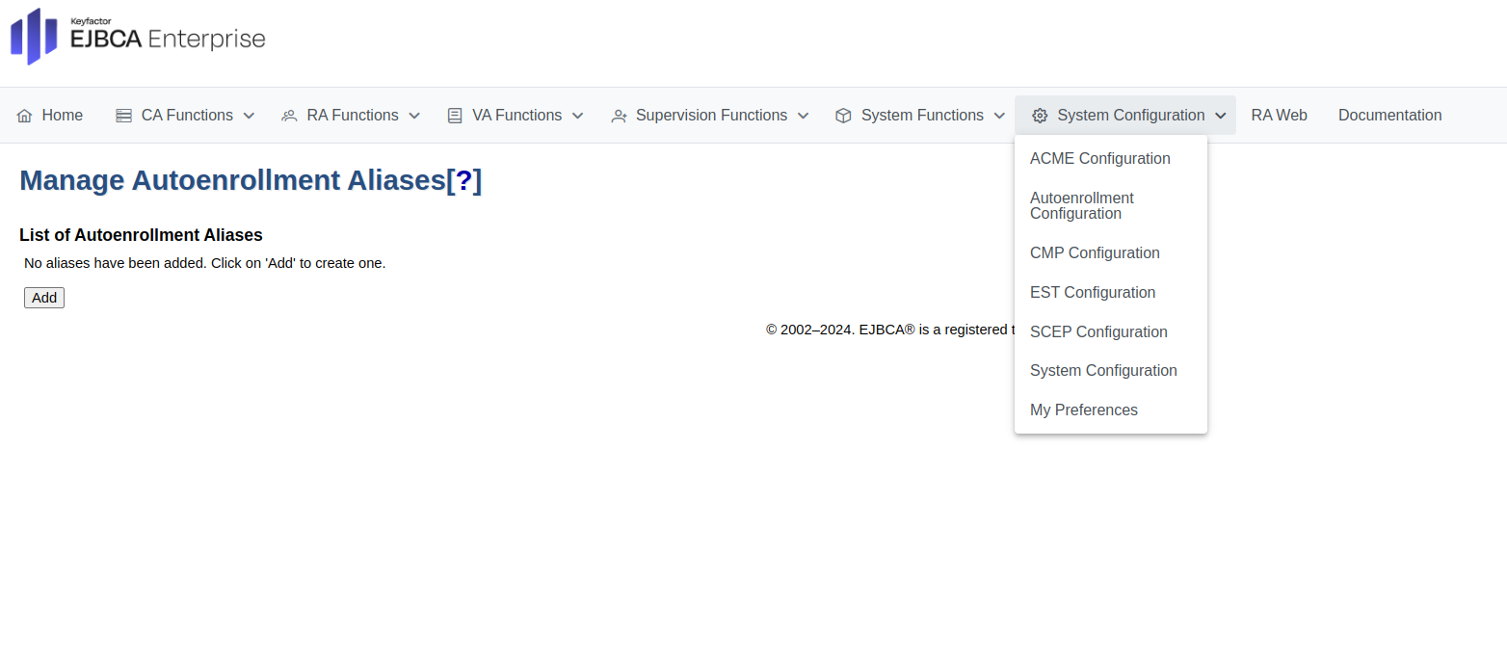This screenshot has width=1507, height=661.
Task: Go to My Preferences
Action: point(1083,410)
